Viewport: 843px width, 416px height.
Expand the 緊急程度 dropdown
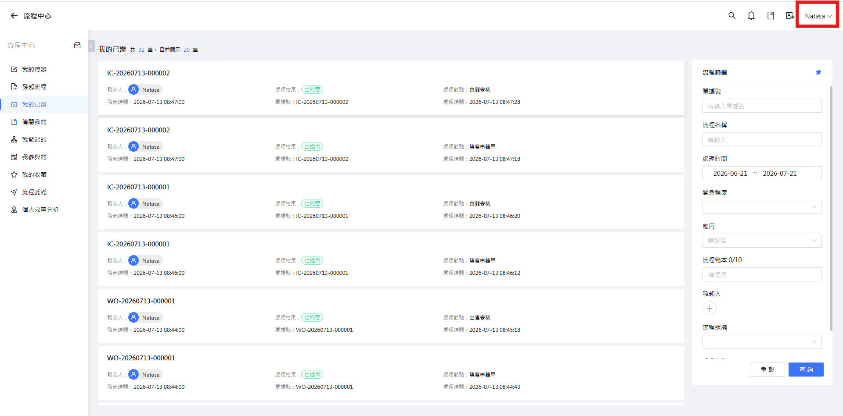pyautogui.click(x=762, y=207)
